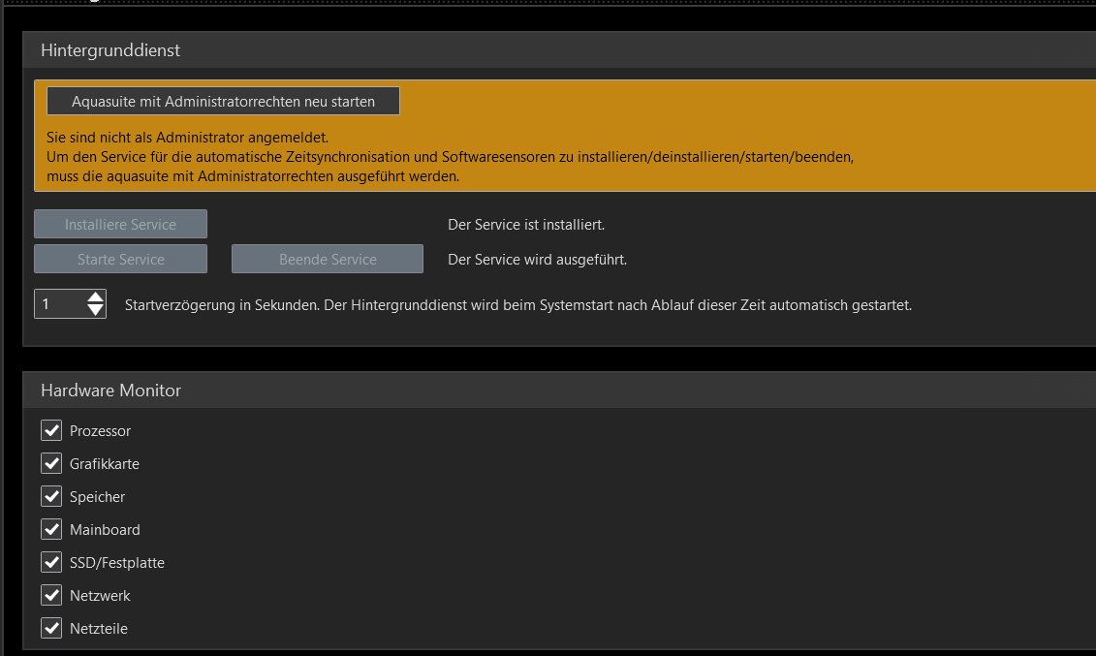Select 'Sie sind nicht als Administrator angemeldet.' warning
This screenshot has height=656, width=1096.
click(187, 138)
